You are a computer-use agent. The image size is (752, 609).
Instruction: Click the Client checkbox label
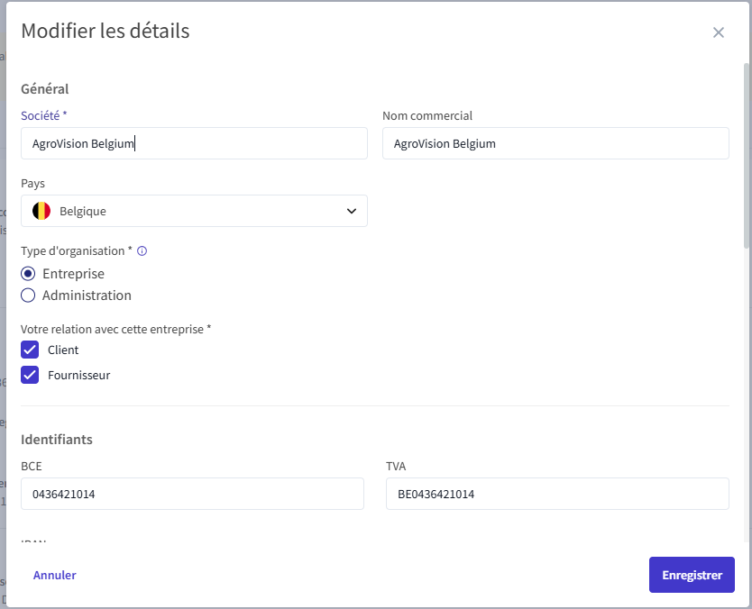tap(63, 350)
